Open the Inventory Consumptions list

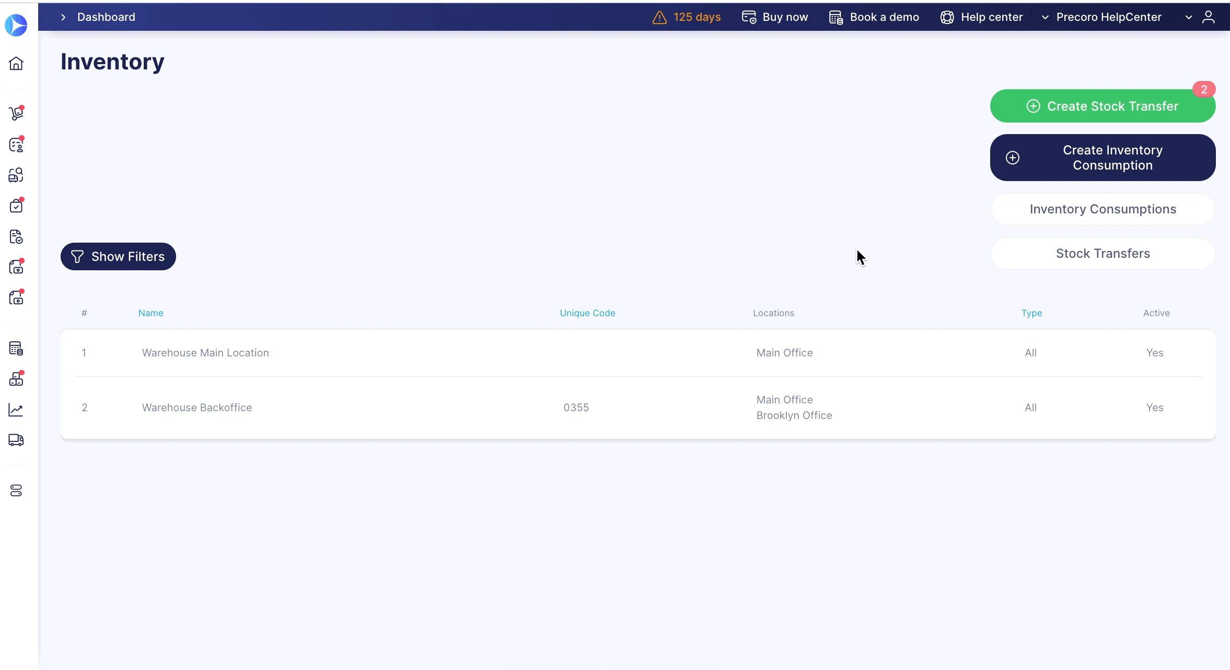(x=1103, y=209)
